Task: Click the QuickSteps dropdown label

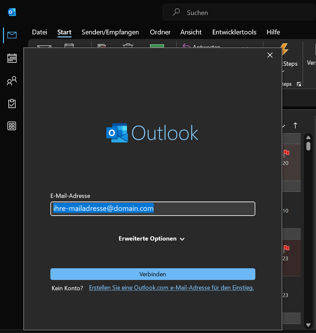Action: (x=290, y=64)
